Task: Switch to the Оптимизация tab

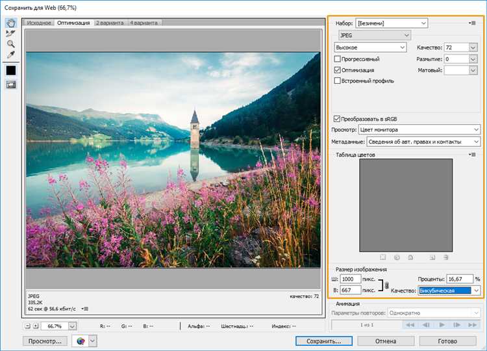Action: pos(73,23)
